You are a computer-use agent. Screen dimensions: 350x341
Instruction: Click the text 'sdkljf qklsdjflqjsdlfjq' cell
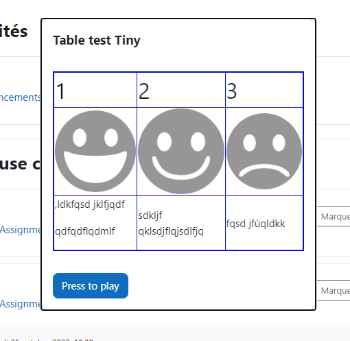coord(181,223)
